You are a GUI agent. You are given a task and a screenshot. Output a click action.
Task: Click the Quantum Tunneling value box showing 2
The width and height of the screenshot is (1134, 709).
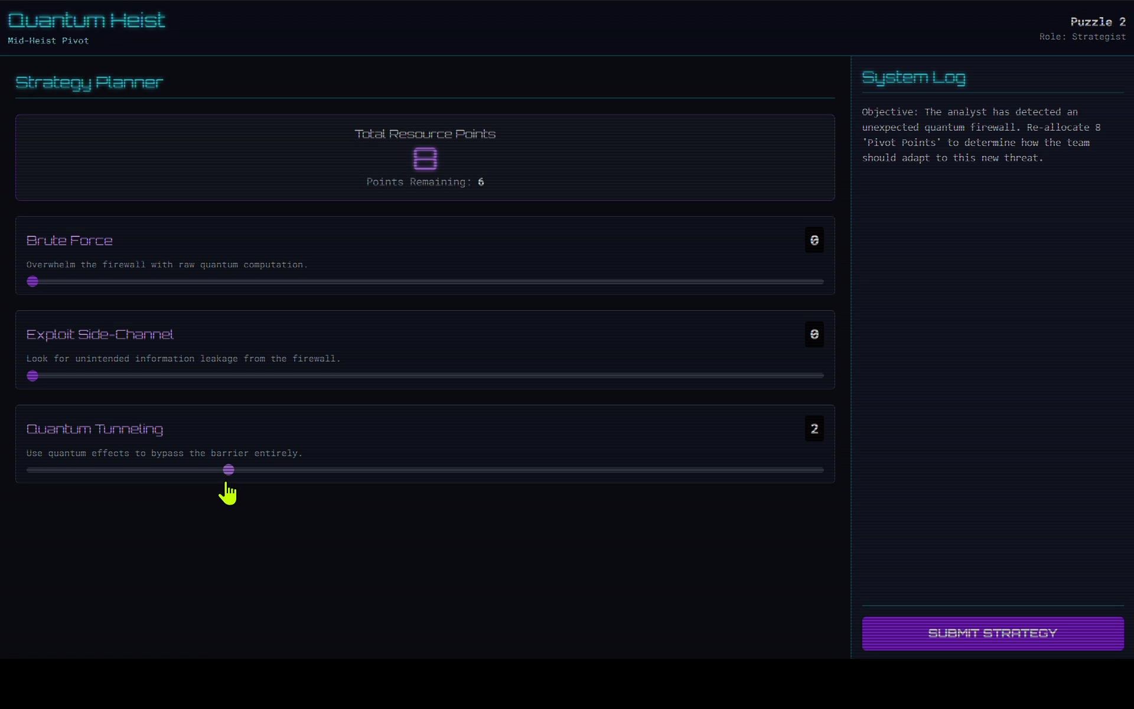(x=814, y=429)
